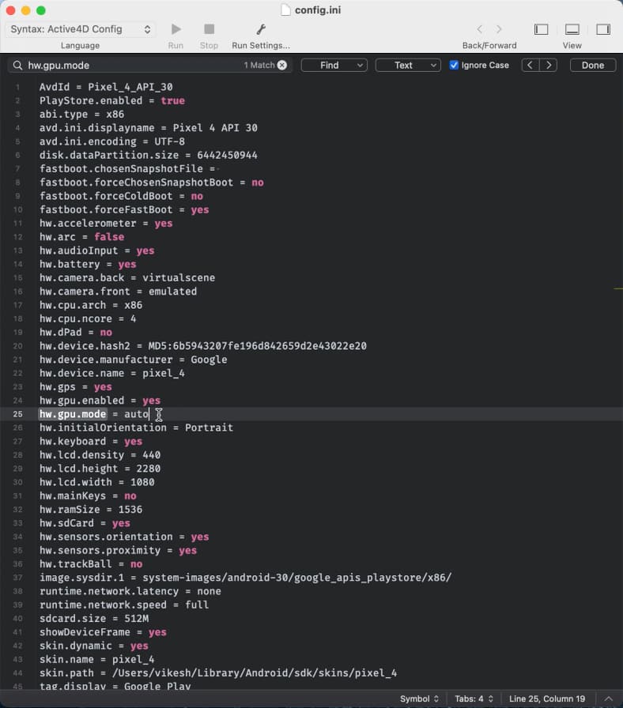Click the hw.cpu.arch = x86 line

[91, 305]
